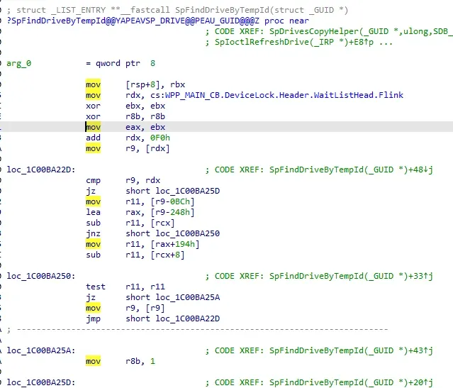Select operand 'r9, [r9]'
This screenshot has width=453, height=388.
145,309
